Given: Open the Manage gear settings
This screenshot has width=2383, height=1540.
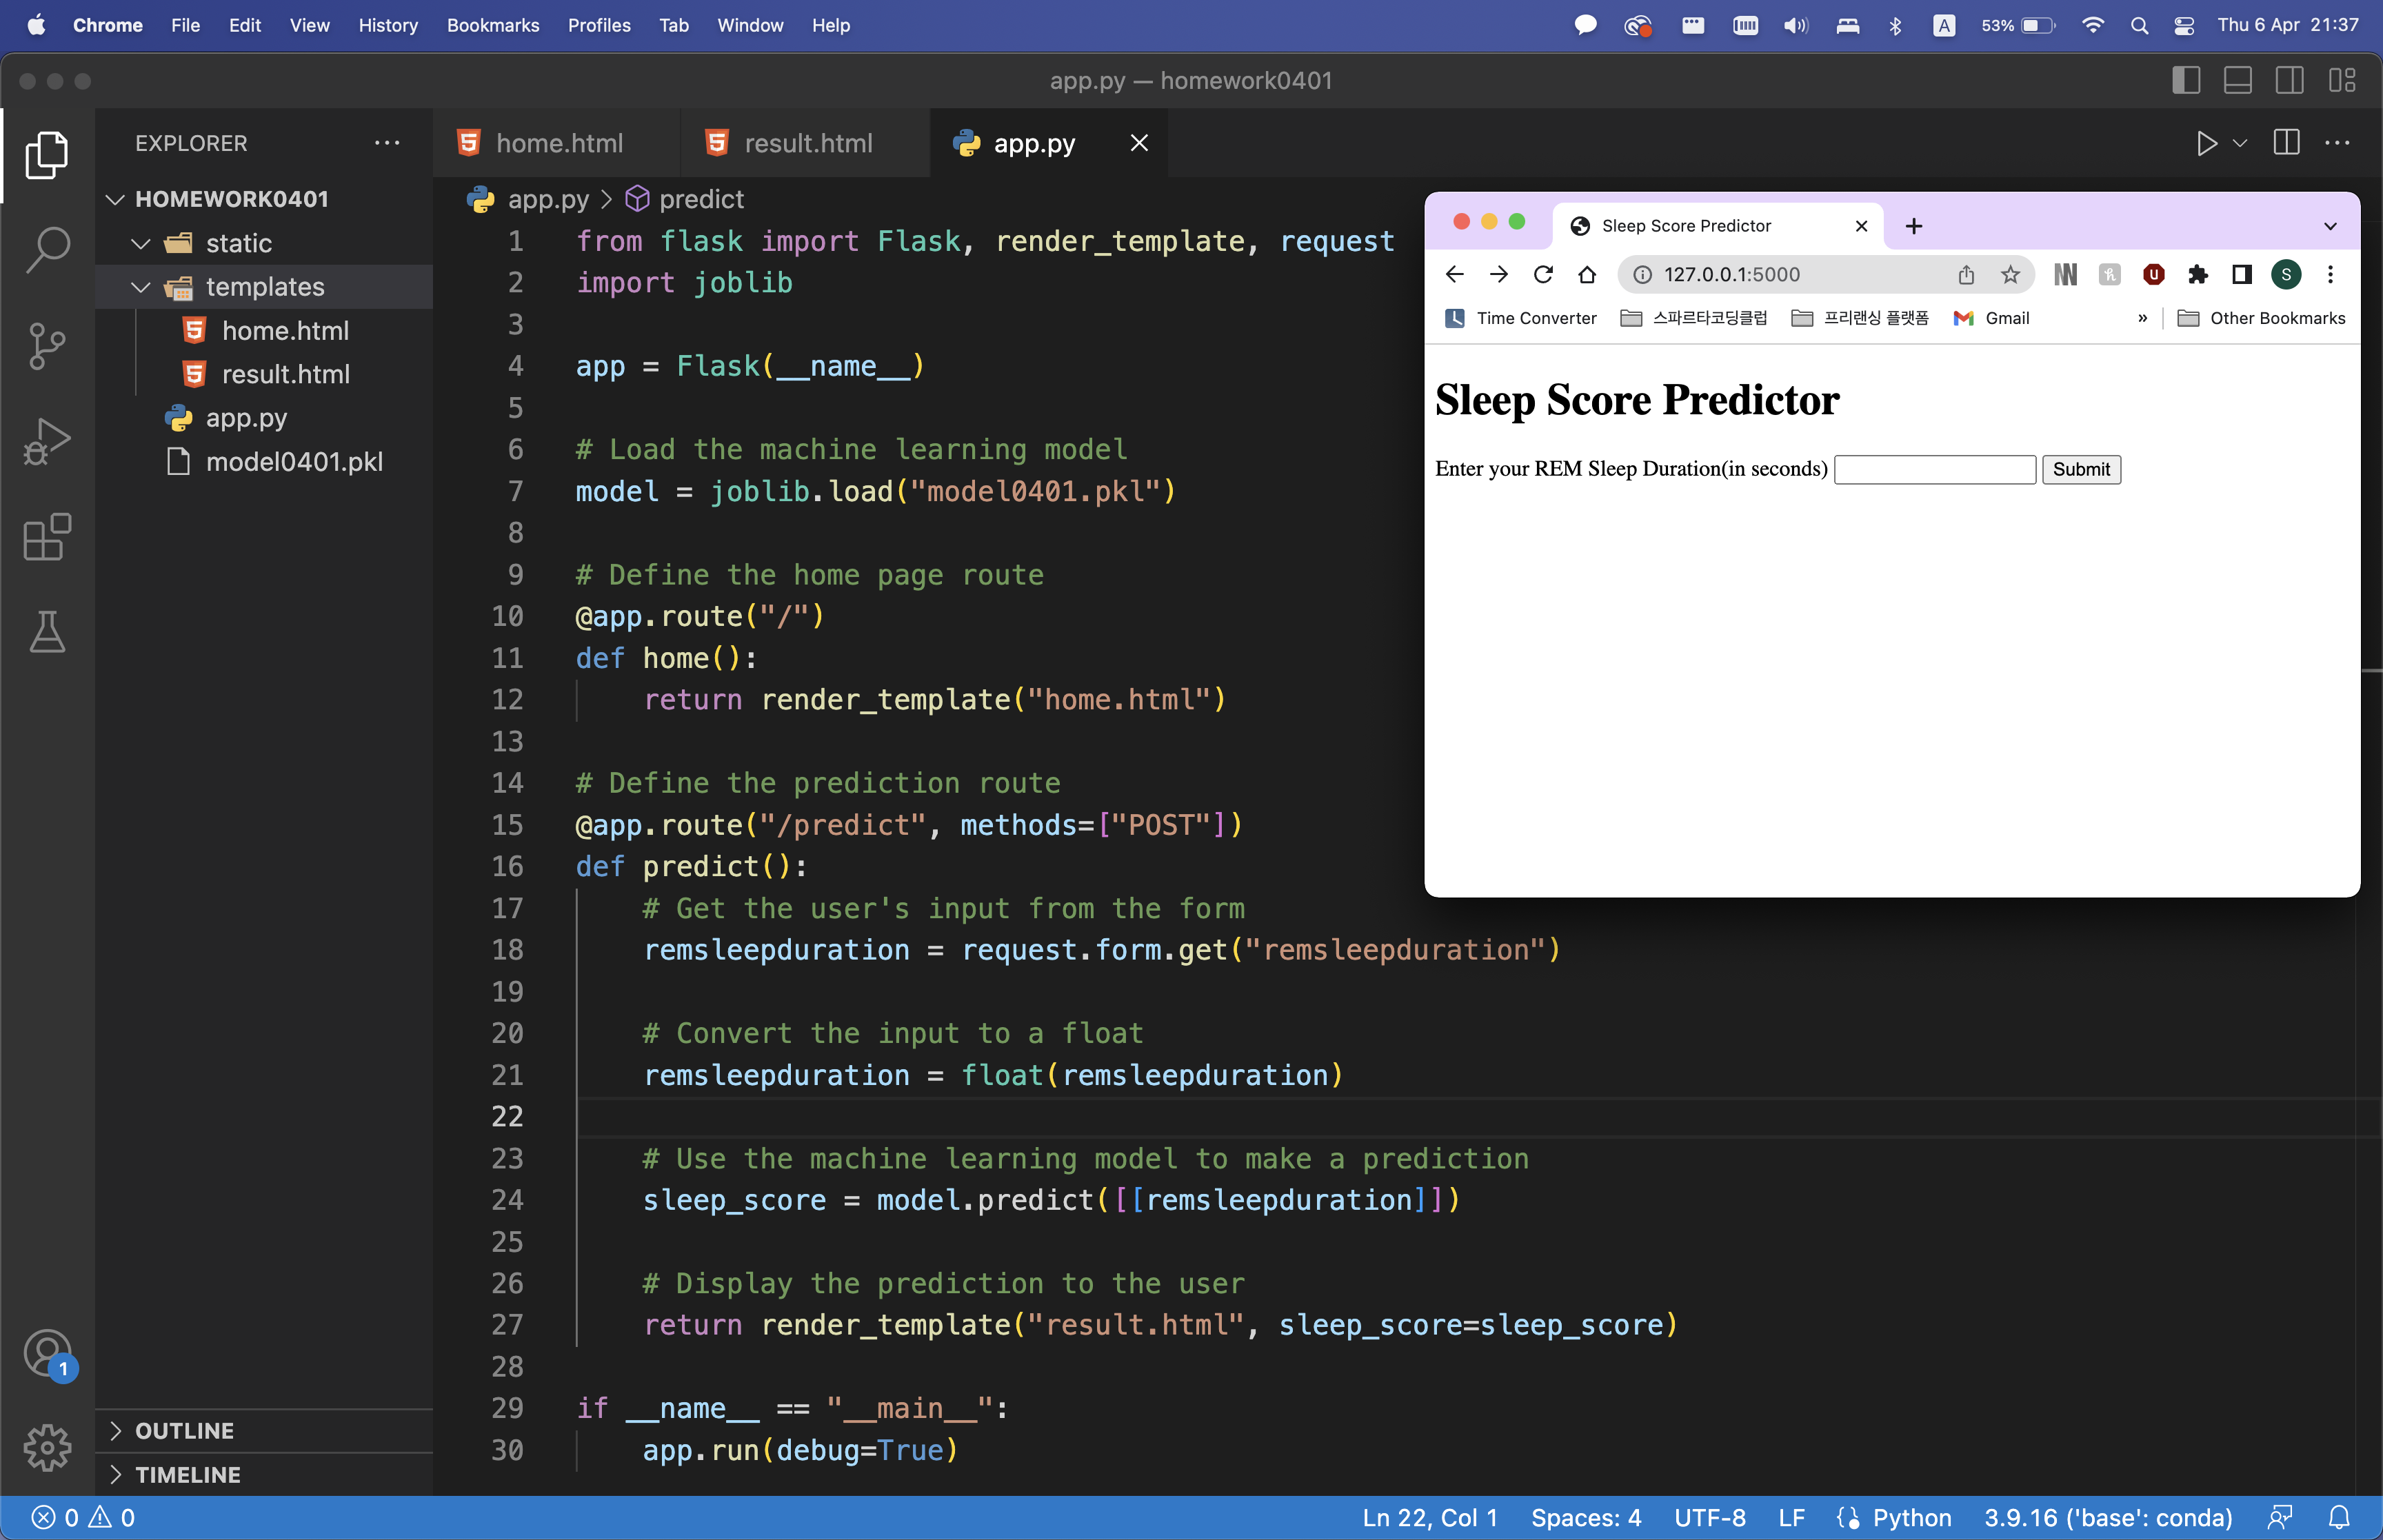Looking at the screenshot, I should coord(47,1447).
